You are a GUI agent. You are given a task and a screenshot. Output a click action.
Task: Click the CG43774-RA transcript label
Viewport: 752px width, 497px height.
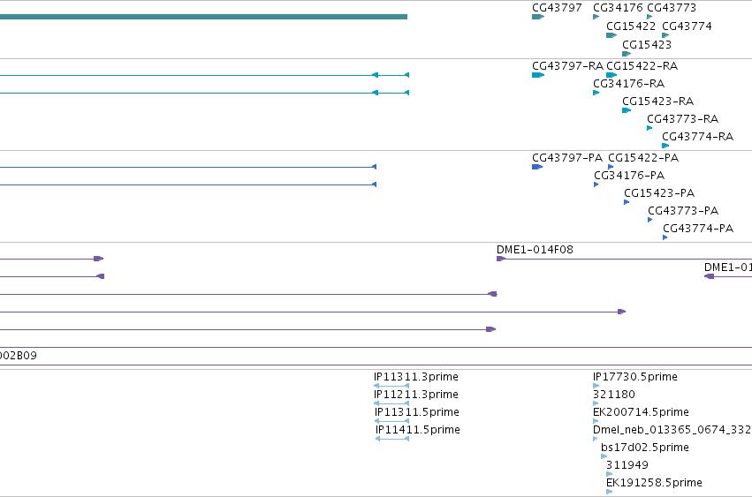coord(697,137)
